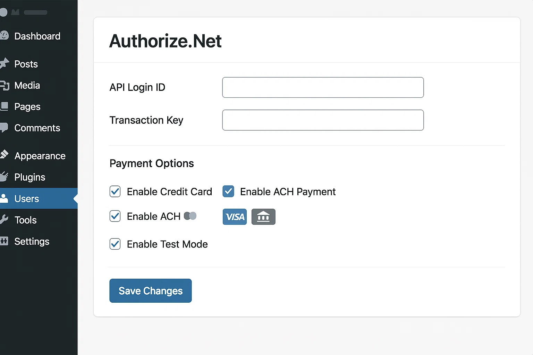Disable the Enable ACH Payment checkbox
The width and height of the screenshot is (533, 355).
[228, 191]
